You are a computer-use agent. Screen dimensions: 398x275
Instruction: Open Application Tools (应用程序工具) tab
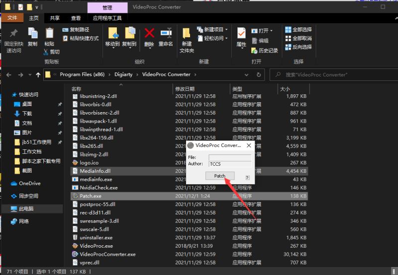[107, 18]
